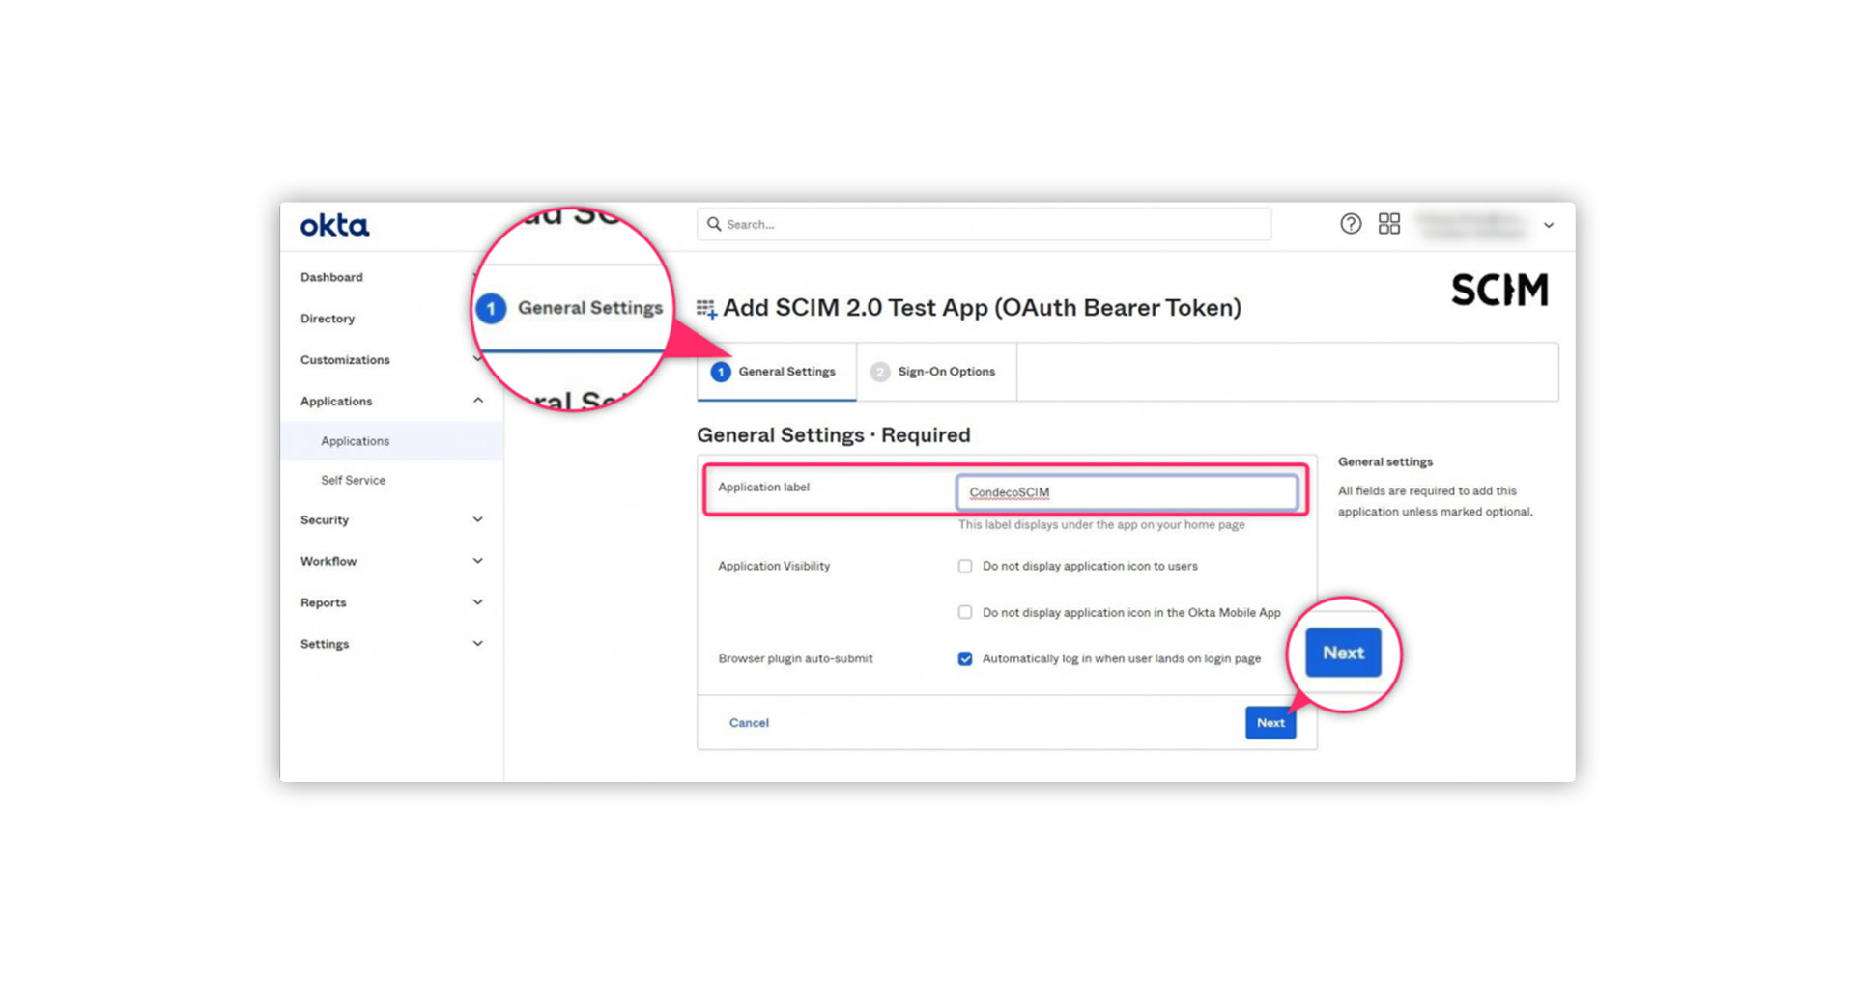Open the Reports menu item
Image resolution: width=1855 pixels, height=1004 pixels.
(x=323, y=602)
